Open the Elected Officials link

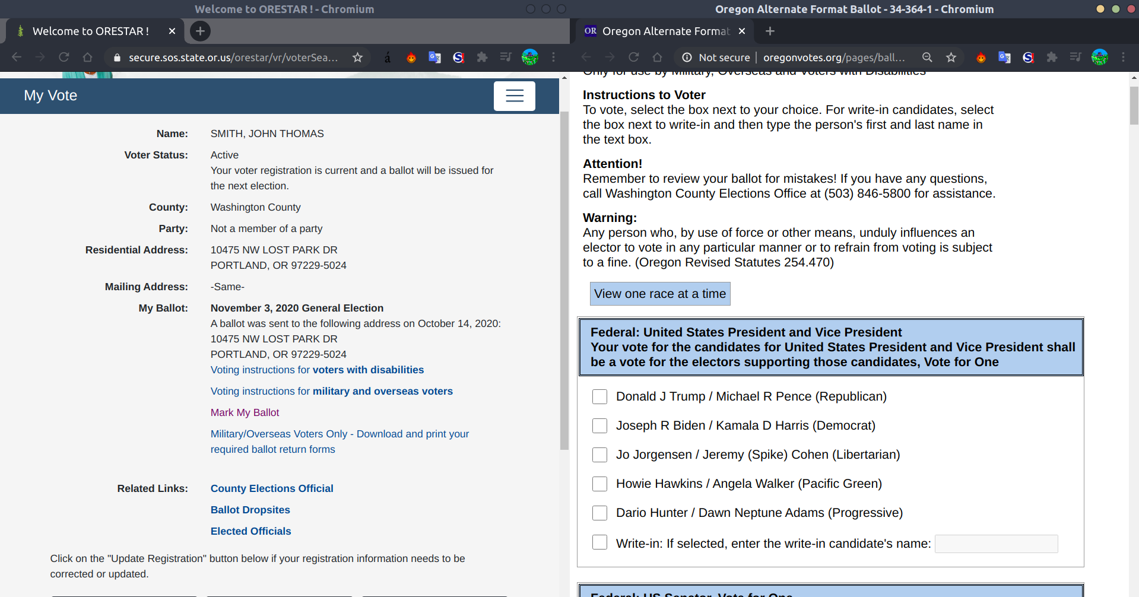[x=250, y=531]
